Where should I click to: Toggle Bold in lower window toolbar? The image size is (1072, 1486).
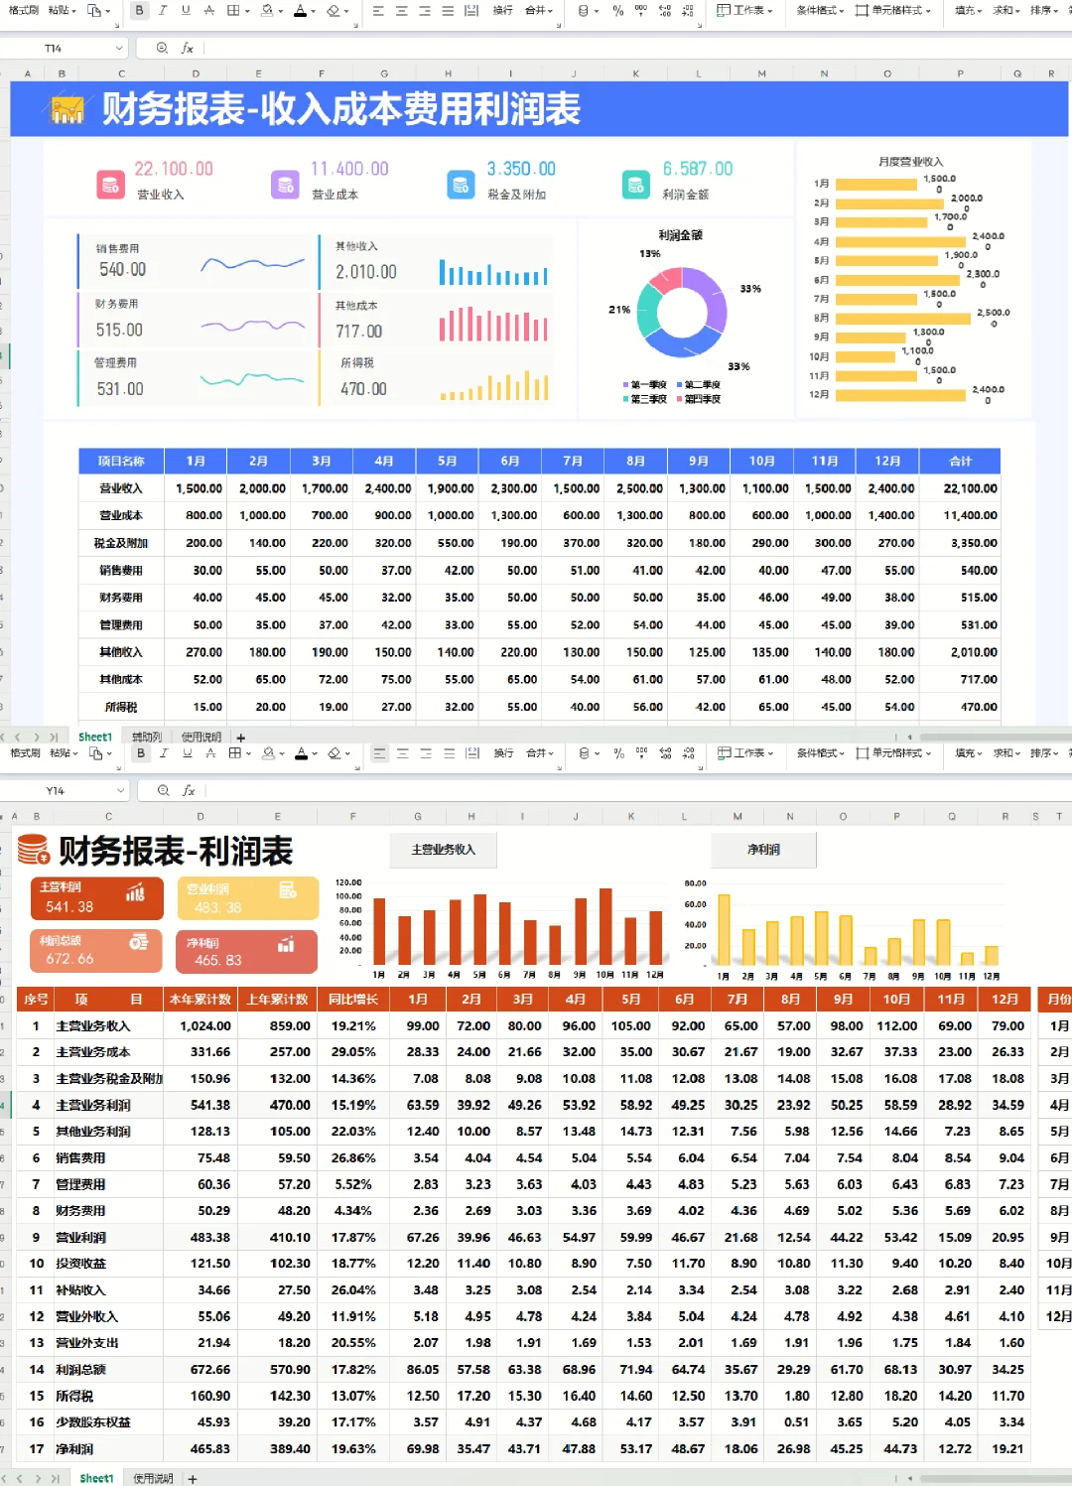click(140, 753)
